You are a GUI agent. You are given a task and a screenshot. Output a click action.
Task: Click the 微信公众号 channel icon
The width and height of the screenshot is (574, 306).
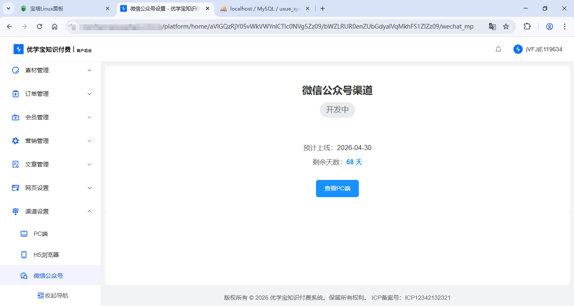click(x=24, y=275)
